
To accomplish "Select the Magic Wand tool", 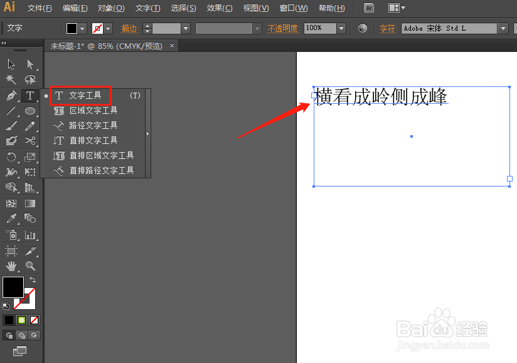I will [11, 79].
